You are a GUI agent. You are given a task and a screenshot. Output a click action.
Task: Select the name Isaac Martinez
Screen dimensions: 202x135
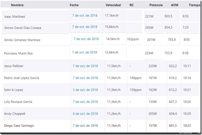(15, 17)
